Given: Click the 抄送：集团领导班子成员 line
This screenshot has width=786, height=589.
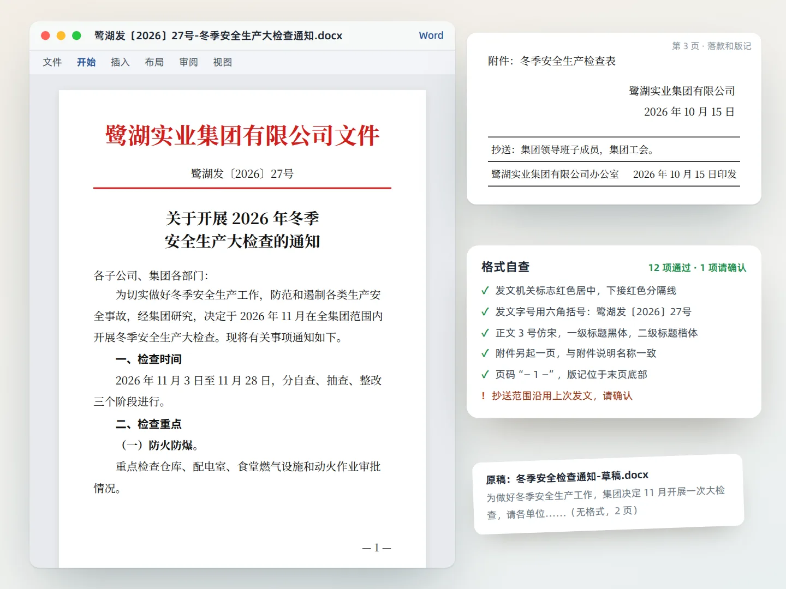Looking at the screenshot, I should point(573,149).
